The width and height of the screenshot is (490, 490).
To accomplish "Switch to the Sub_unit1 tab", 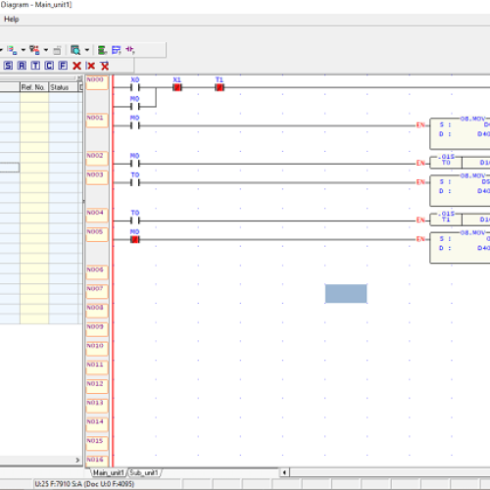I will [144, 472].
